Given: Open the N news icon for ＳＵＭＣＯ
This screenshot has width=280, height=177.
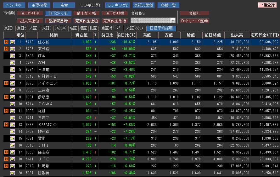Looking at the screenshot, I should [6, 124].
